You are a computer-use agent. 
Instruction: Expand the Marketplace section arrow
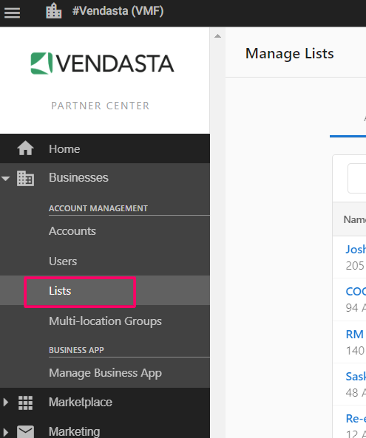[x=6, y=403]
